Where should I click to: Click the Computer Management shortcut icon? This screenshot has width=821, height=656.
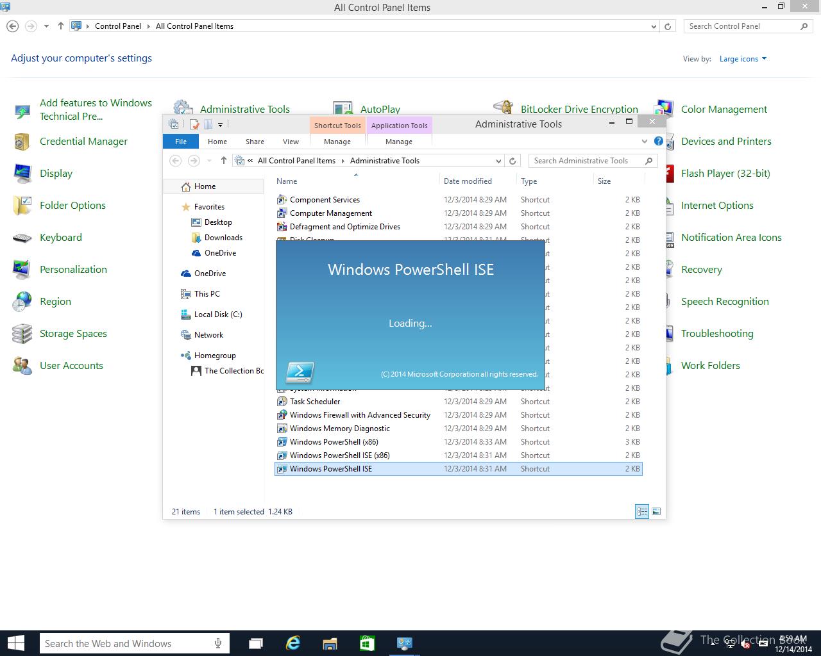pyautogui.click(x=282, y=213)
